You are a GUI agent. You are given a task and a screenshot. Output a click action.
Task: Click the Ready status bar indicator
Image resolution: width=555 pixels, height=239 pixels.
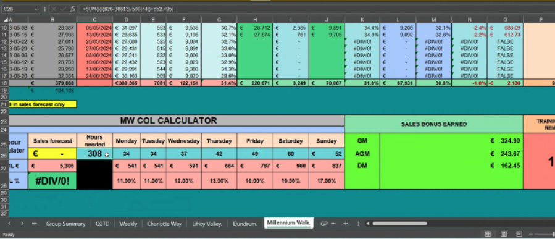pyautogui.click(x=9, y=235)
